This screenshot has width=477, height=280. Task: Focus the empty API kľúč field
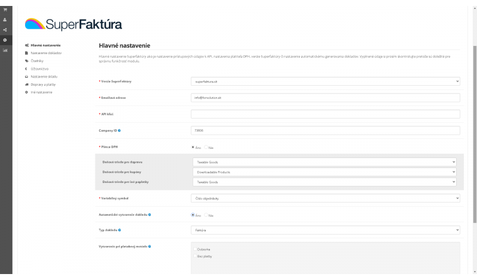(325, 114)
